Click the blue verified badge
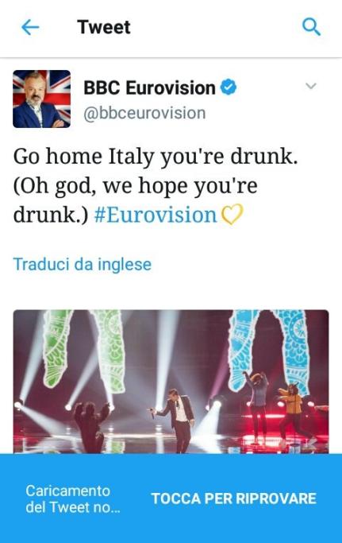This screenshot has width=342, height=543. click(x=229, y=87)
